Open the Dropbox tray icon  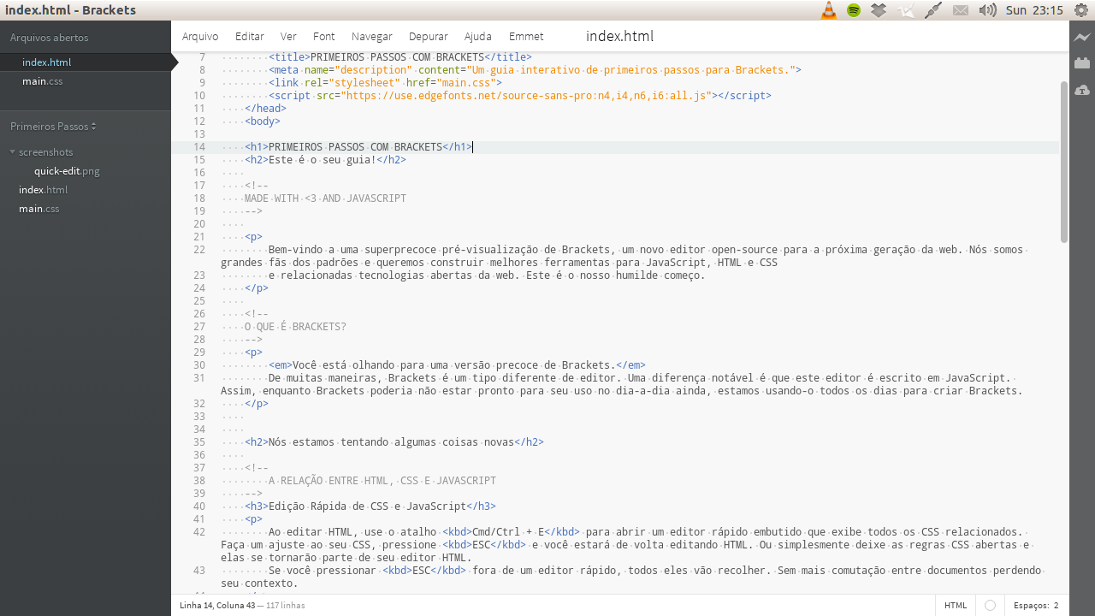[879, 10]
